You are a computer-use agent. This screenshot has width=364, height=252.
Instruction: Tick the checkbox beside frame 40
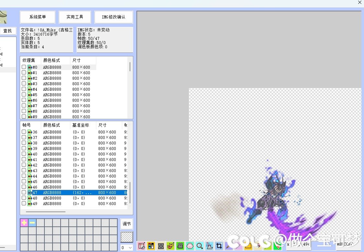pyautogui.click(x=24, y=154)
